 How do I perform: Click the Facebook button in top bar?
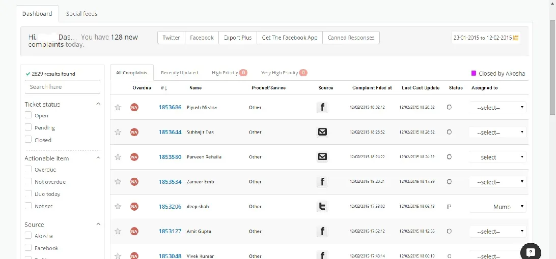pos(202,38)
